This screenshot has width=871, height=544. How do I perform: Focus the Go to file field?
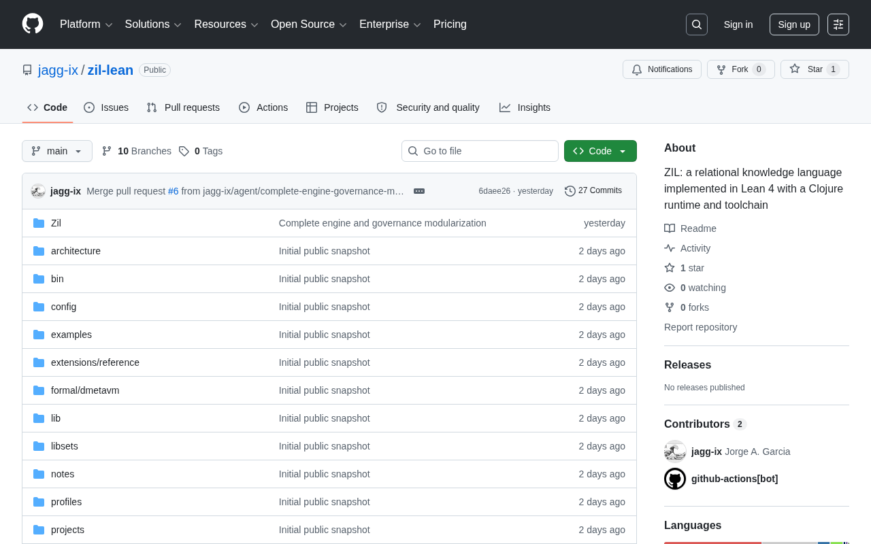pyautogui.click(x=480, y=151)
